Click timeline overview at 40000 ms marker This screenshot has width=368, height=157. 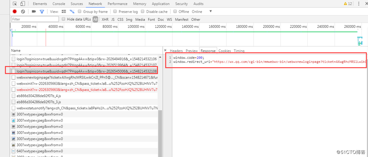click(56, 27)
